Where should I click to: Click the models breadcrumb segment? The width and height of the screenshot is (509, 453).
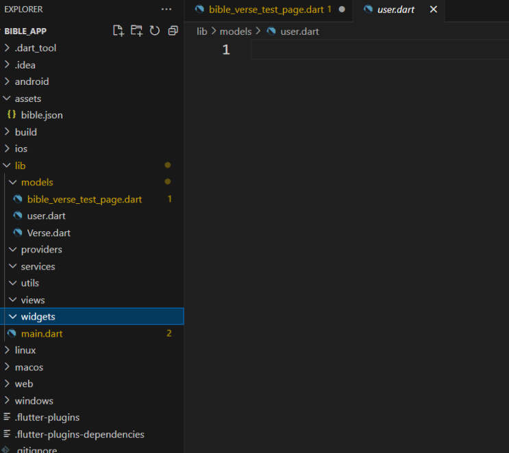(x=236, y=31)
